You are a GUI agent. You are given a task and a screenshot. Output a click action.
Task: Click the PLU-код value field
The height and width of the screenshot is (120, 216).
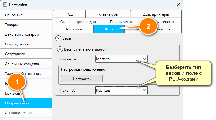tap(118, 90)
